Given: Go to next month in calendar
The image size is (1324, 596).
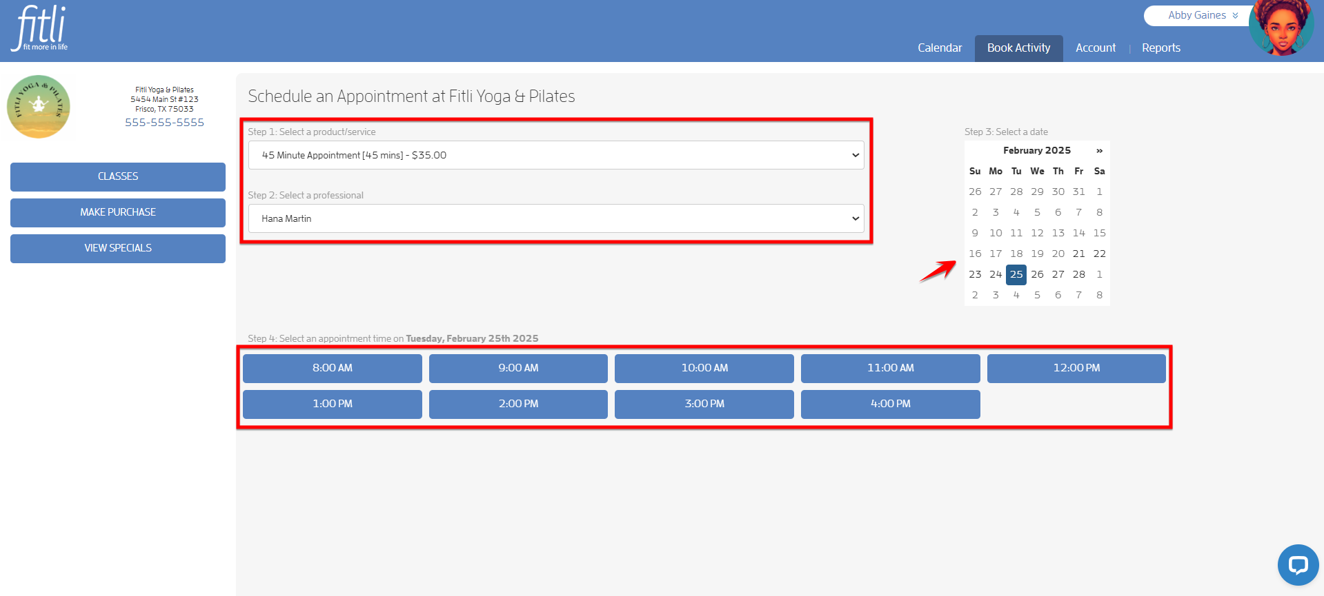Looking at the screenshot, I should click(x=1099, y=150).
